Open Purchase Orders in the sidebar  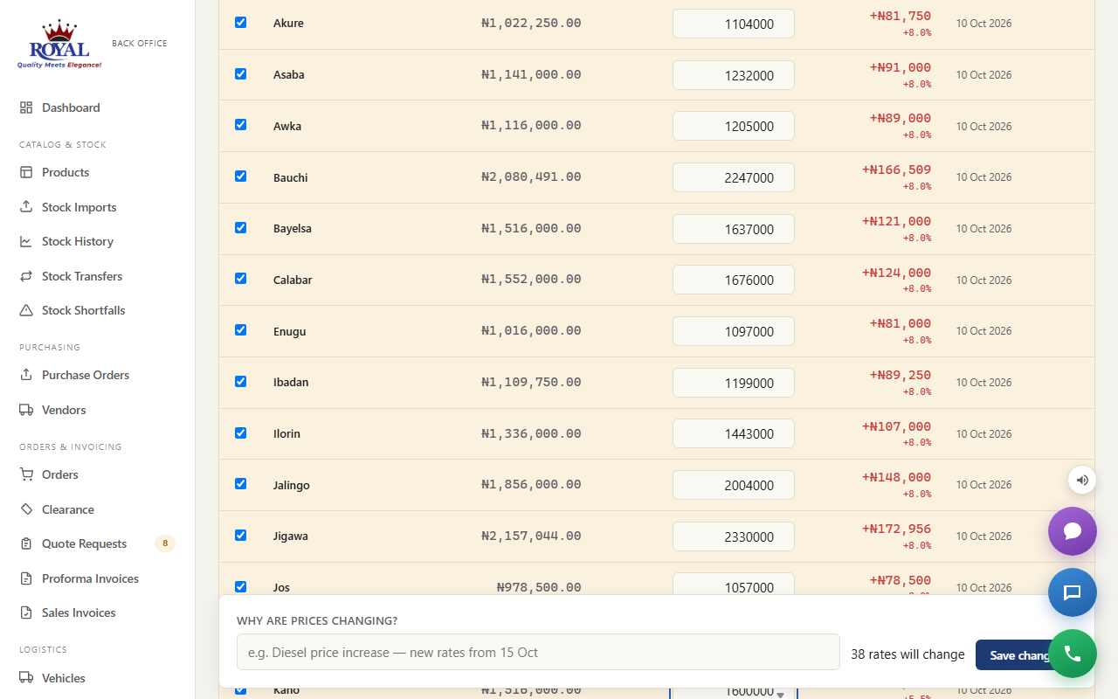click(97, 375)
